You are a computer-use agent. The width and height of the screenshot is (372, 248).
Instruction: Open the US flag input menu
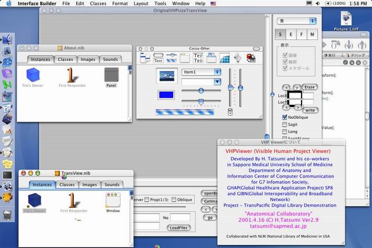213,3
